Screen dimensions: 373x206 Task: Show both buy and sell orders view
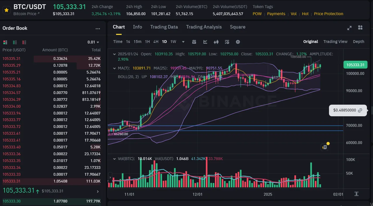[5, 42]
